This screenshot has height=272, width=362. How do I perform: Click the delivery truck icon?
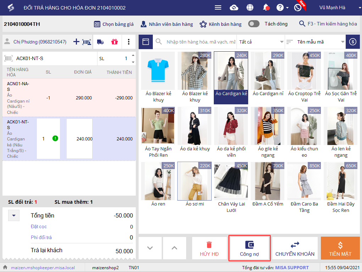pyautogui.click(x=100, y=42)
